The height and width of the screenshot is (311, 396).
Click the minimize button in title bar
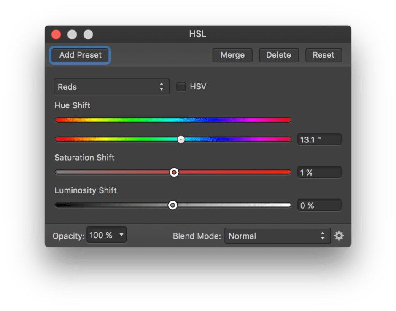tap(72, 35)
